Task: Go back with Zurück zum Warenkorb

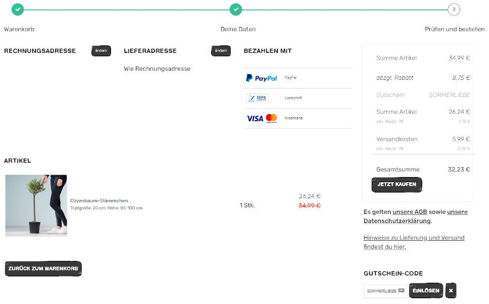Action: tap(43, 268)
